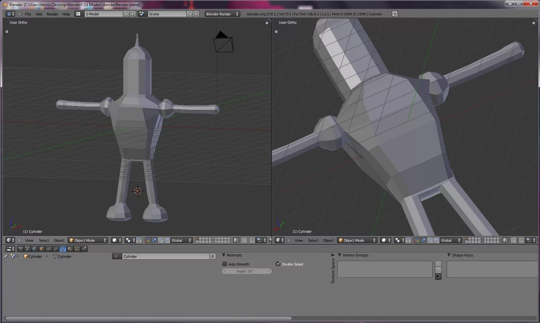
Task: Open vertex group specials down arrow
Action: tap(438, 277)
